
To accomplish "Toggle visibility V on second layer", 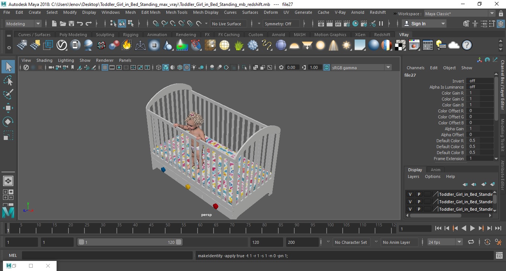I will [410, 202].
